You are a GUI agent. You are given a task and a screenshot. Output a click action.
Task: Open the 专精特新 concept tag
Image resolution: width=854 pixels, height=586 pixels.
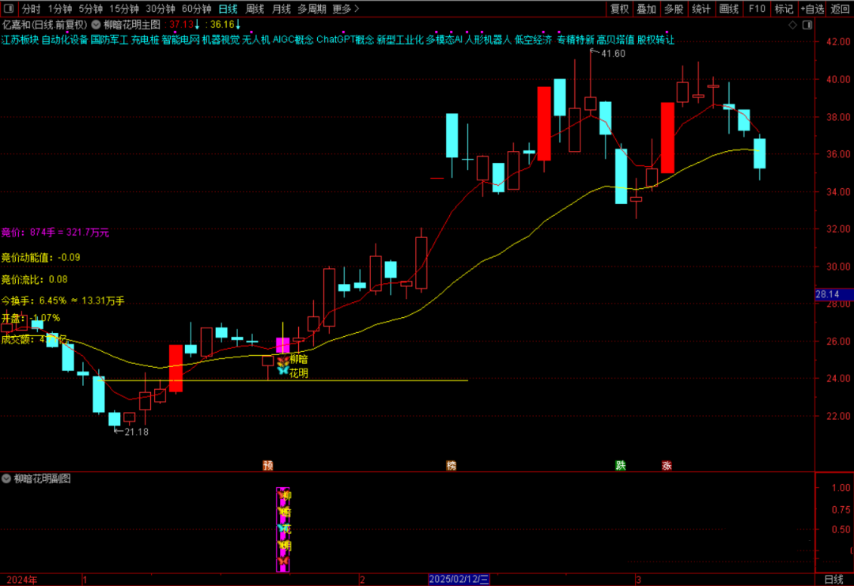coord(575,40)
